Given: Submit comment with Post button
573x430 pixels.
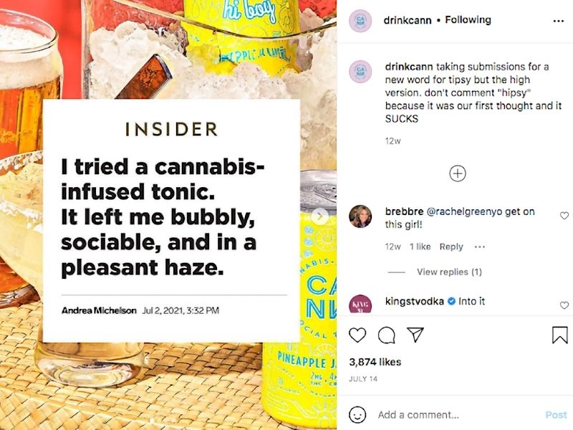Looking at the screenshot, I should pyautogui.click(x=556, y=415).
